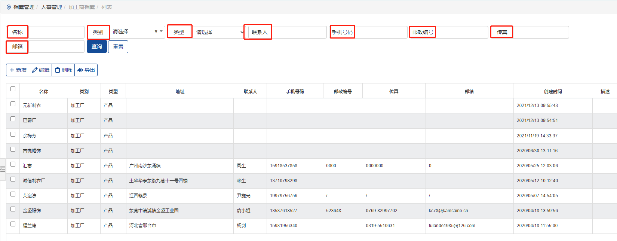The image size is (617, 241).
Task: Click the 重置 reset button
Action: click(118, 47)
